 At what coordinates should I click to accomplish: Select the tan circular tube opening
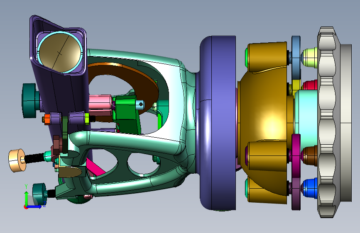pos(60,52)
